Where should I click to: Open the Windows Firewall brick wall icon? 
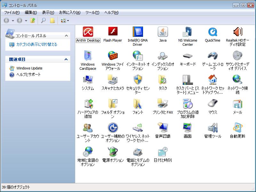[113, 56]
